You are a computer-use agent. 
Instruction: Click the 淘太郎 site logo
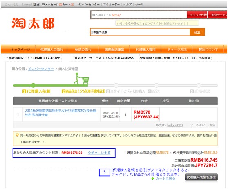click(33, 23)
